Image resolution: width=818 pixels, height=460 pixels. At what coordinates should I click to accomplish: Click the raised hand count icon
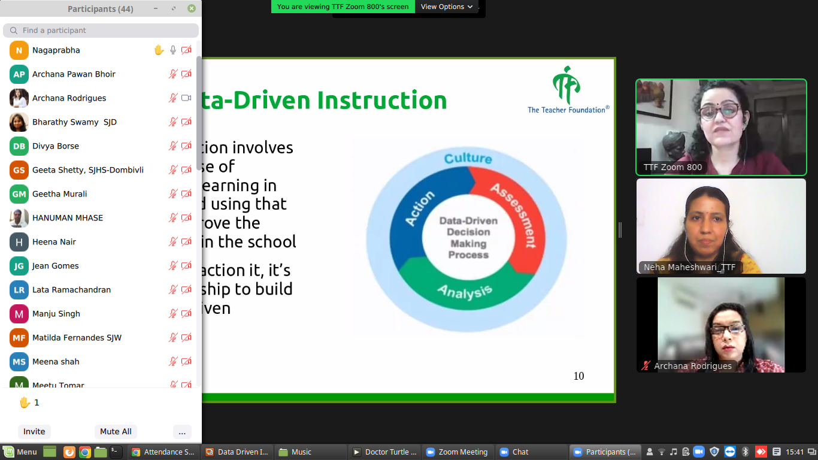pyautogui.click(x=25, y=402)
